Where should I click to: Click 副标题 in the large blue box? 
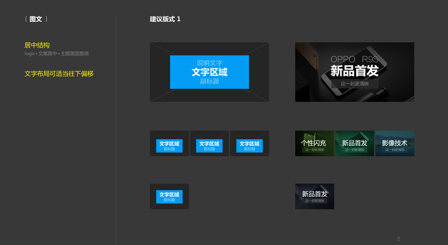tap(209, 81)
